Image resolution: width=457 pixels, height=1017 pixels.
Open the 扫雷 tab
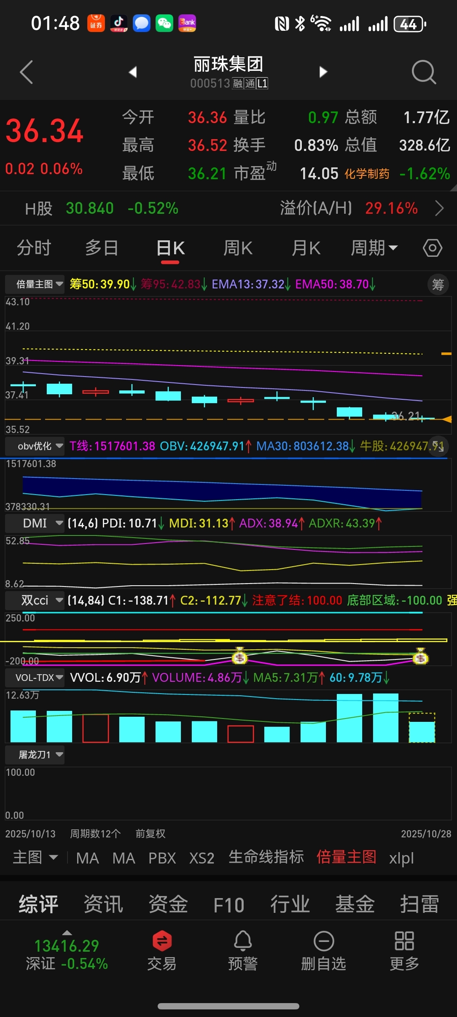pos(419,904)
